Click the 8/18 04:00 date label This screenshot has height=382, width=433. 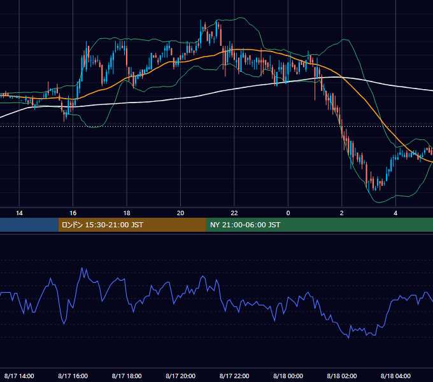point(395,376)
